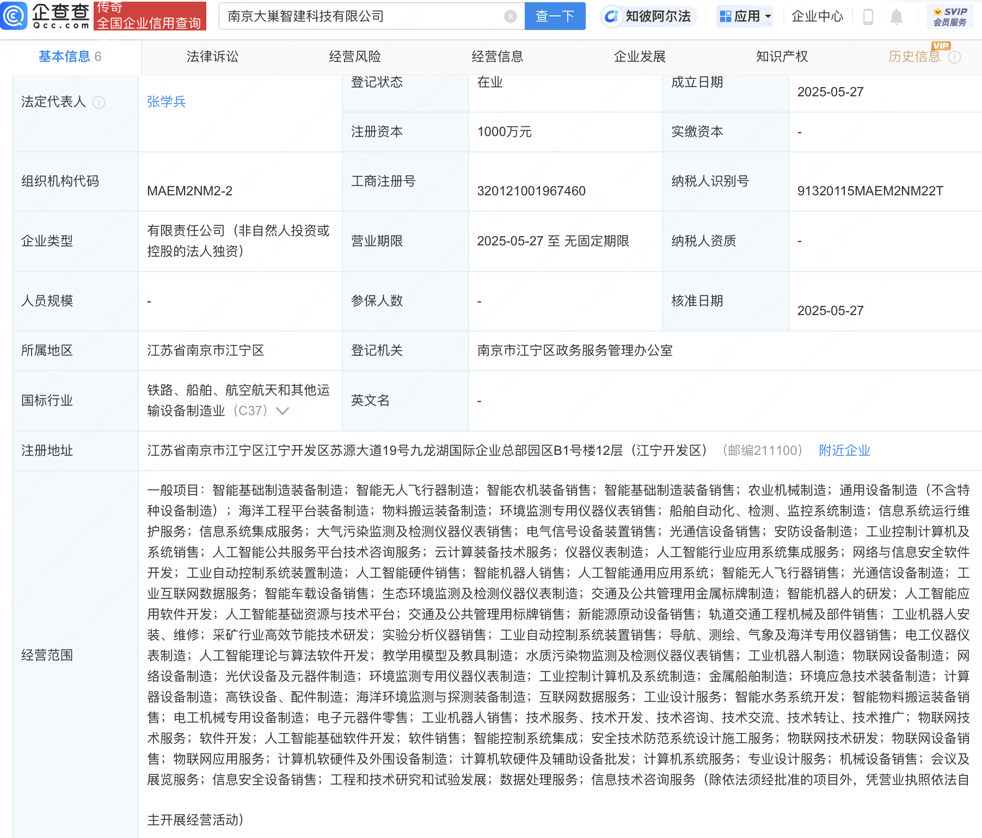Viewport: 982px width, 838px height.
Task: Go to 企业中心
Action: tap(817, 16)
